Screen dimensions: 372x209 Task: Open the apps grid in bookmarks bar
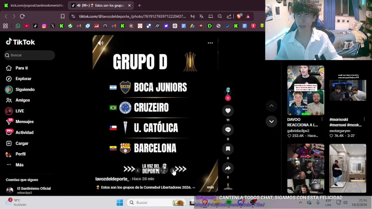click(5, 26)
